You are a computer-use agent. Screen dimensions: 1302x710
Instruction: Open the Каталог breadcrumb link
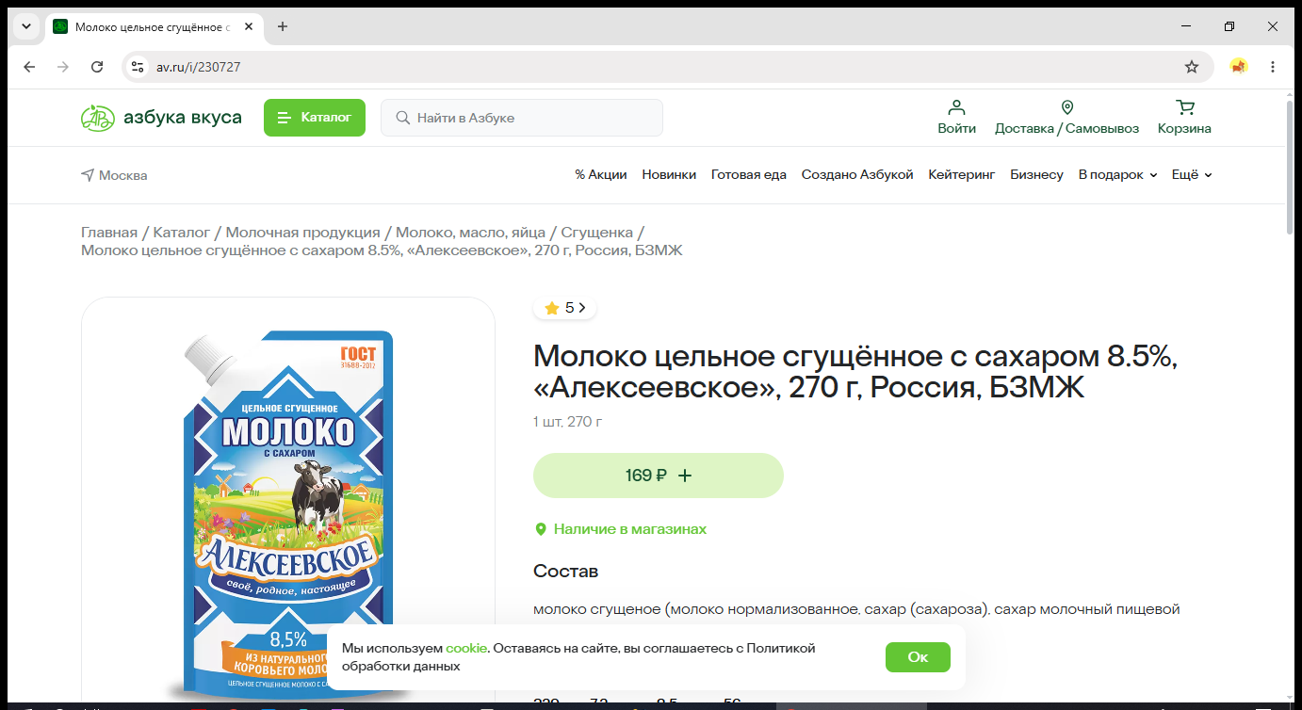pos(182,233)
